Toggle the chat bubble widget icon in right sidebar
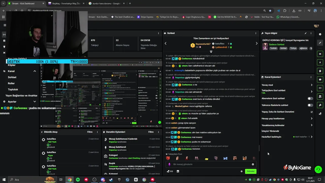This screenshot has height=183, width=325. (320, 80)
